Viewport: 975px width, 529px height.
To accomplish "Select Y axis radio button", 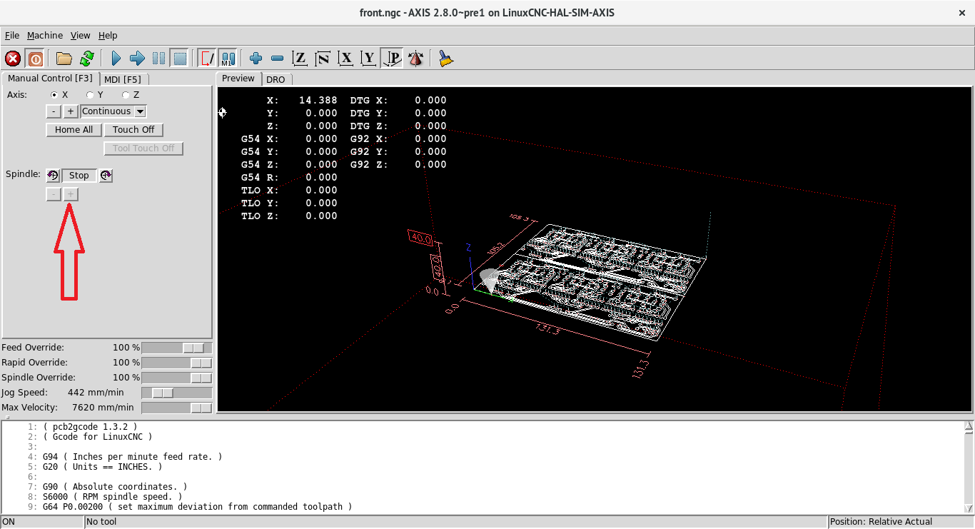I will [x=90, y=95].
